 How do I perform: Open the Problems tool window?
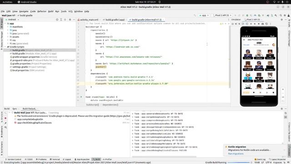[x=41, y=159]
